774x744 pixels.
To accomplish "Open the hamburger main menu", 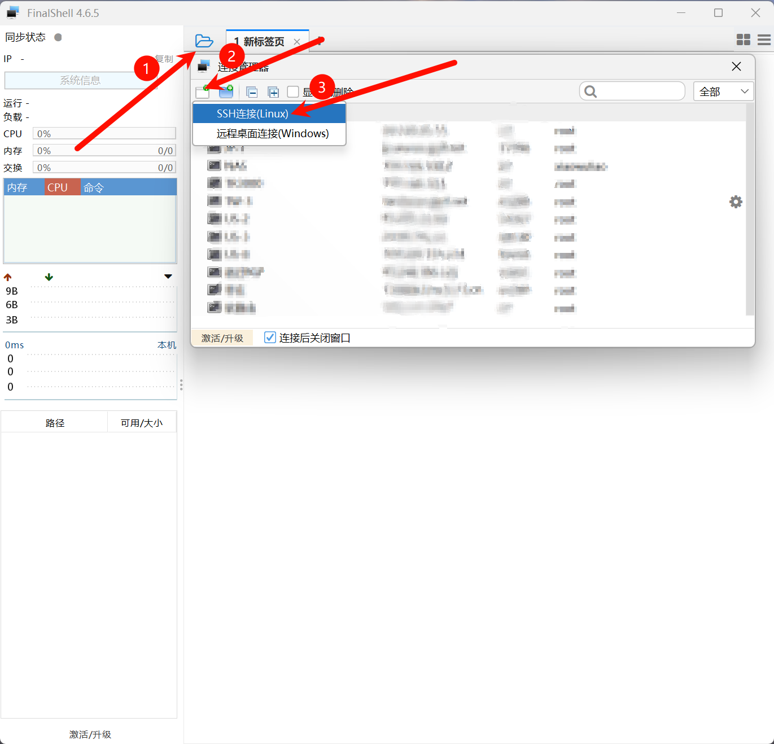I will pos(764,40).
